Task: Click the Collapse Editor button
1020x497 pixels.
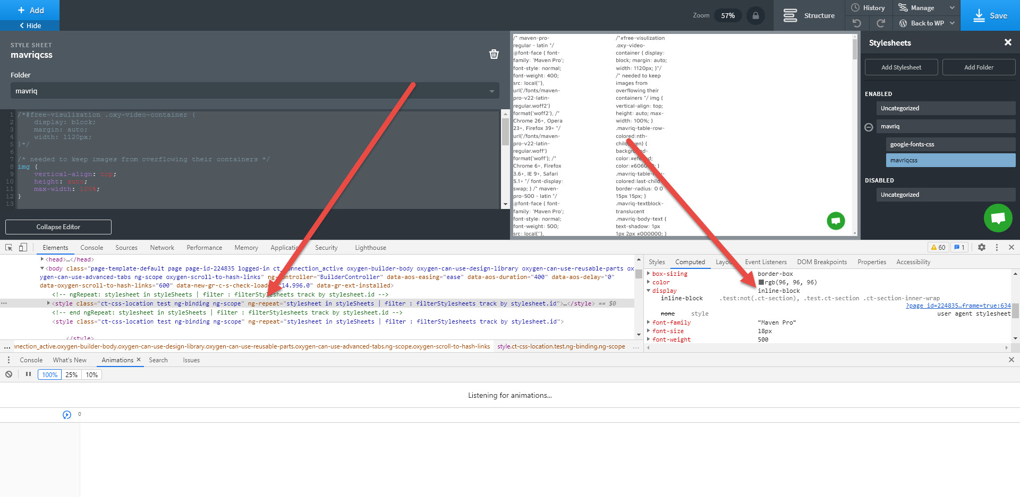Action: coord(58,226)
